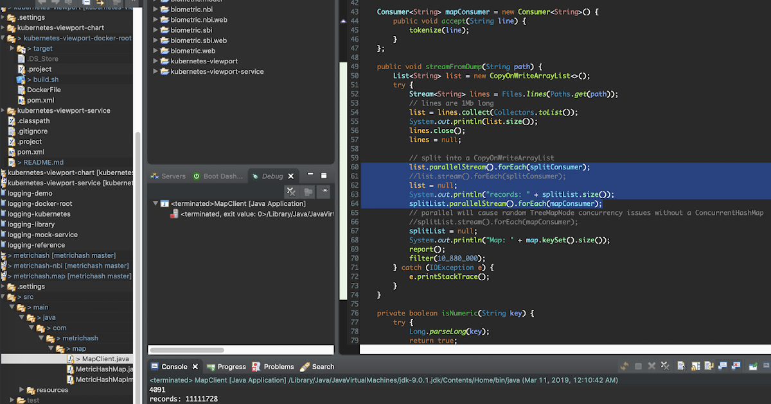Click the Display Selected Console icon
The width and height of the screenshot is (771, 404).
(x=766, y=366)
